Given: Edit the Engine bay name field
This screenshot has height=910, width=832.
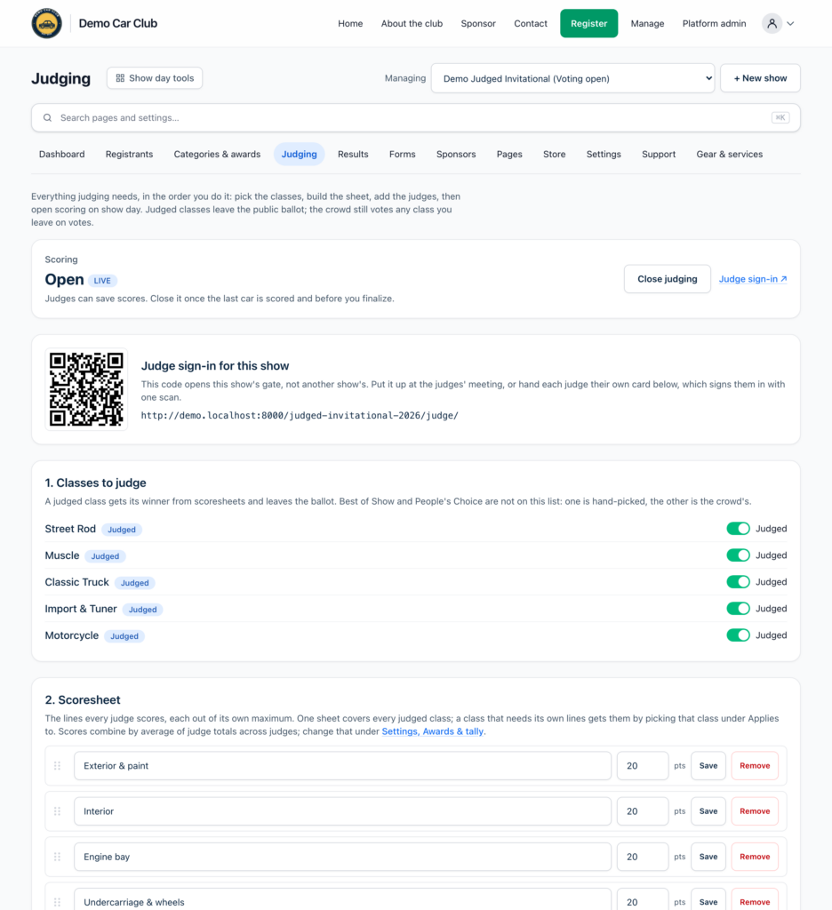Looking at the screenshot, I should click(x=342, y=857).
